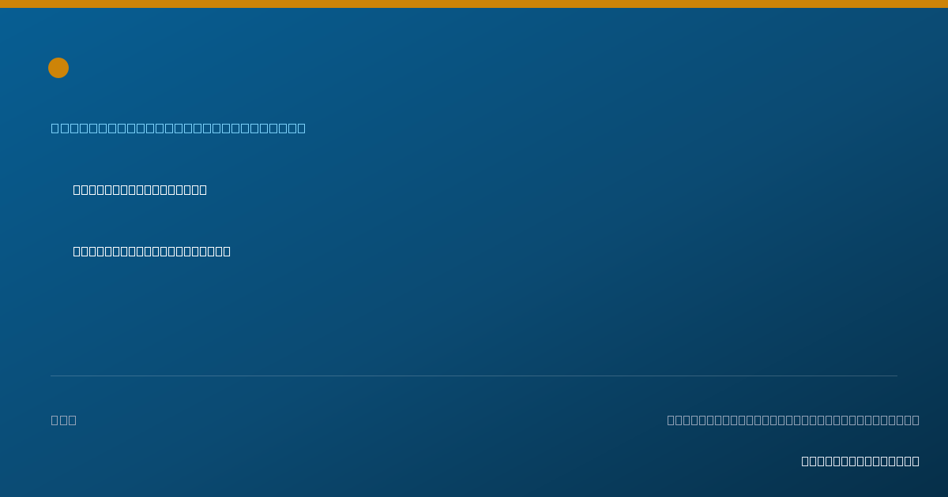Image resolution: width=948 pixels, height=497 pixels.
Task: Click the second white indented text line
Action: (152, 251)
